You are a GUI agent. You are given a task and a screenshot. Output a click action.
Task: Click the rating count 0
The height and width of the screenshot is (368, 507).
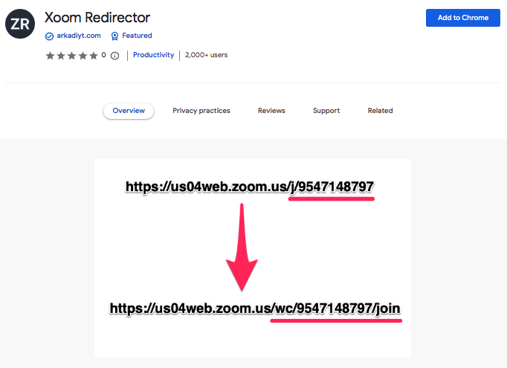point(103,55)
